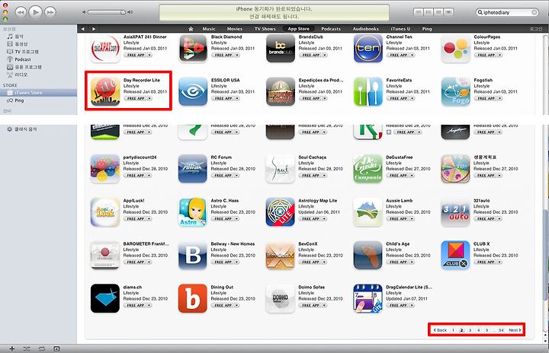Open the Day Recorder Lite app icon
This screenshot has height=353, width=549.
pyautogui.click(x=105, y=91)
